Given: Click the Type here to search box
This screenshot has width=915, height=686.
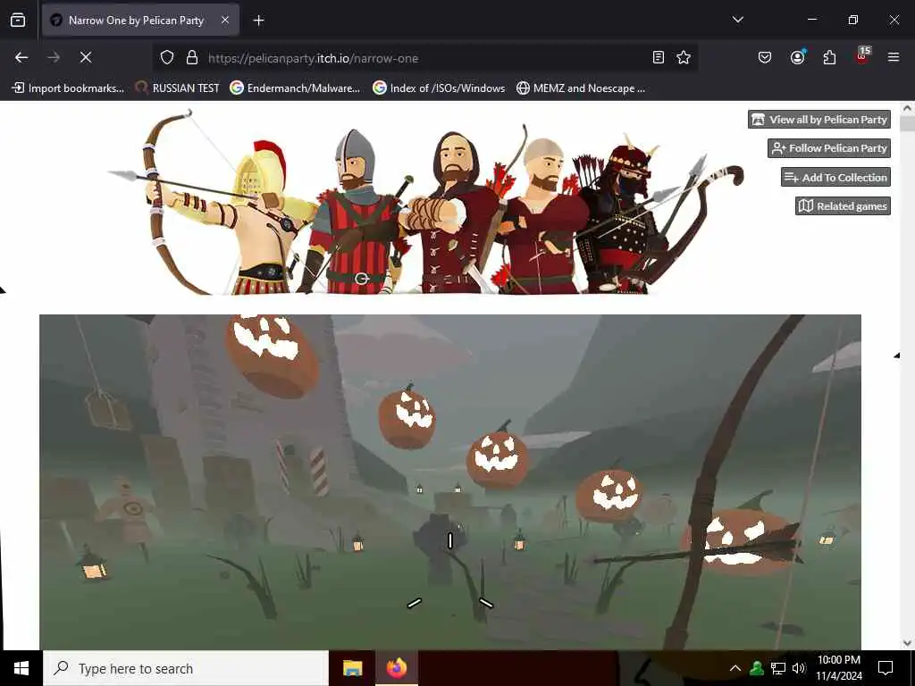Looking at the screenshot, I should pyautogui.click(x=186, y=668).
